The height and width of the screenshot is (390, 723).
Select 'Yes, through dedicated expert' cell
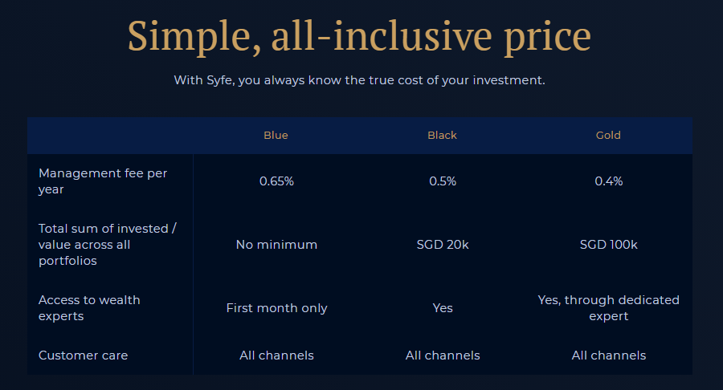tap(609, 308)
